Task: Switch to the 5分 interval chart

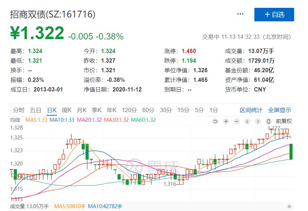Action: click(x=199, y=110)
